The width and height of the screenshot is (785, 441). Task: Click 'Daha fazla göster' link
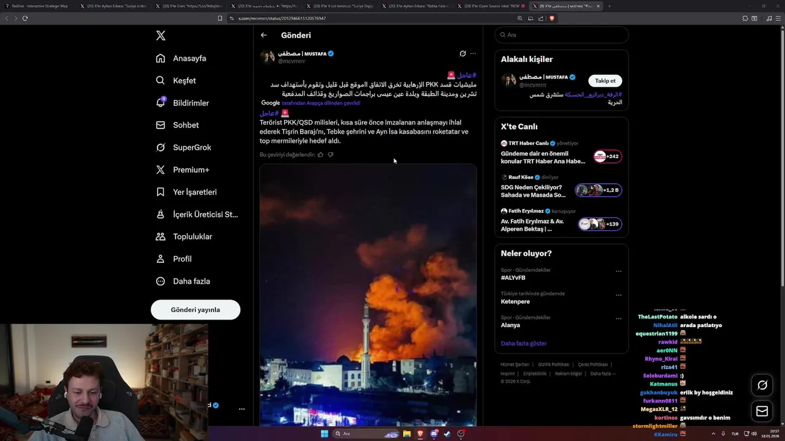pos(524,344)
